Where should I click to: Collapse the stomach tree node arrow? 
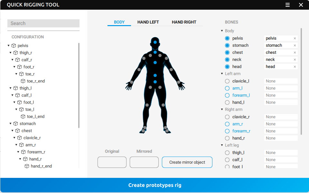(x=10, y=123)
